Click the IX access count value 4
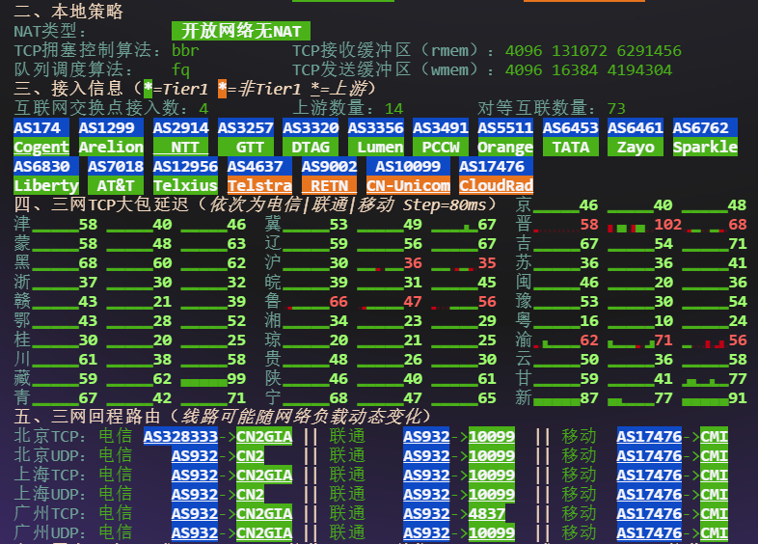This screenshot has width=758, height=544. click(x=203, y=108)
